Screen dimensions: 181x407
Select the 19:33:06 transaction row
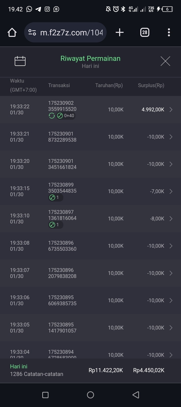click(x=90, y=300)
